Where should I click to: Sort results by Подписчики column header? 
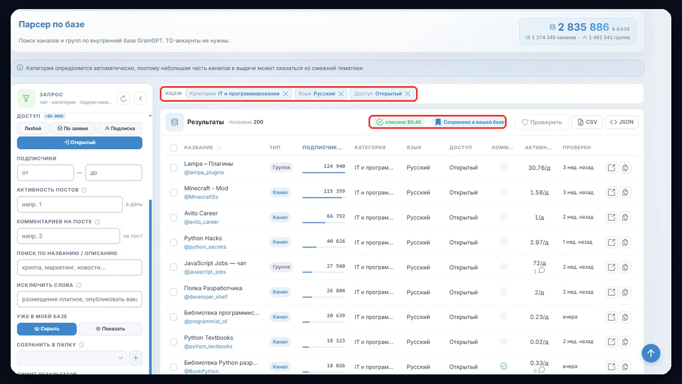pyautogui.click(x=323, y=148)
